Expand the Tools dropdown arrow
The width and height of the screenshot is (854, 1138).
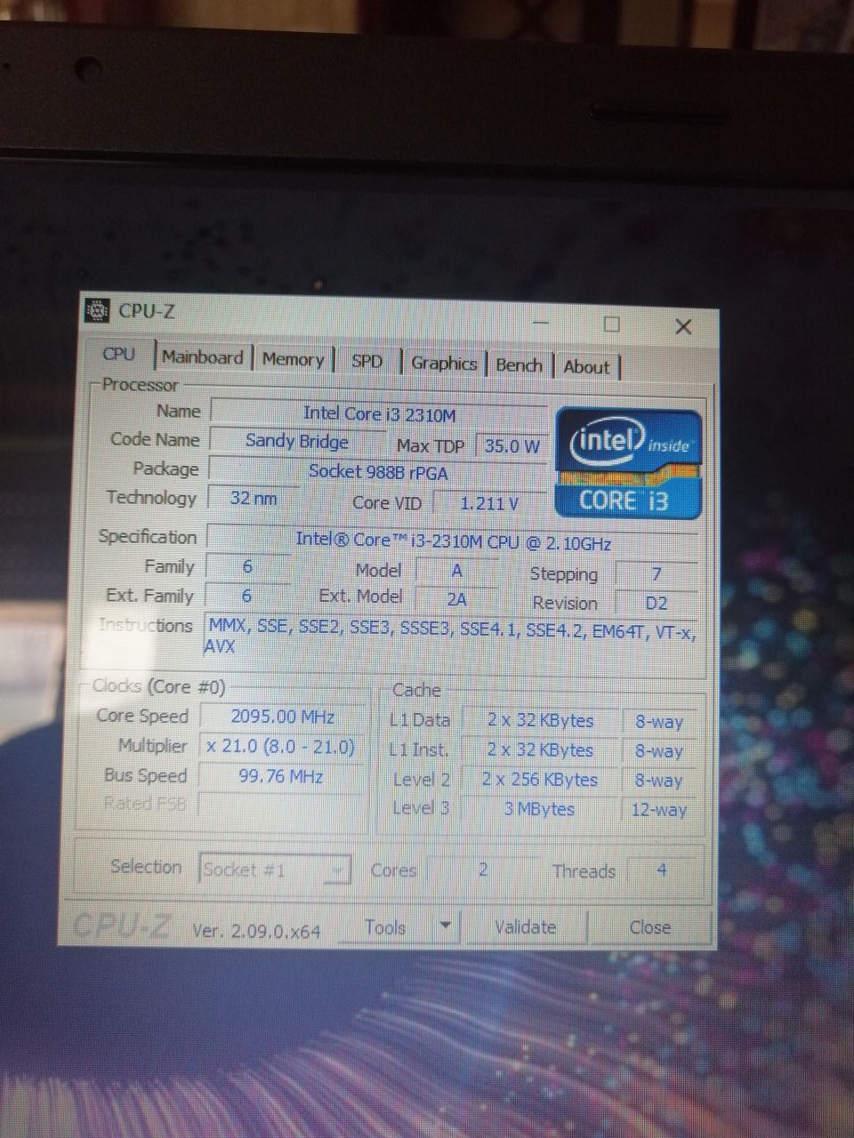click(x=446, y=926)
